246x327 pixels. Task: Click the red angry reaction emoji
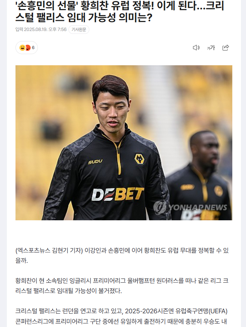point(28,48)
